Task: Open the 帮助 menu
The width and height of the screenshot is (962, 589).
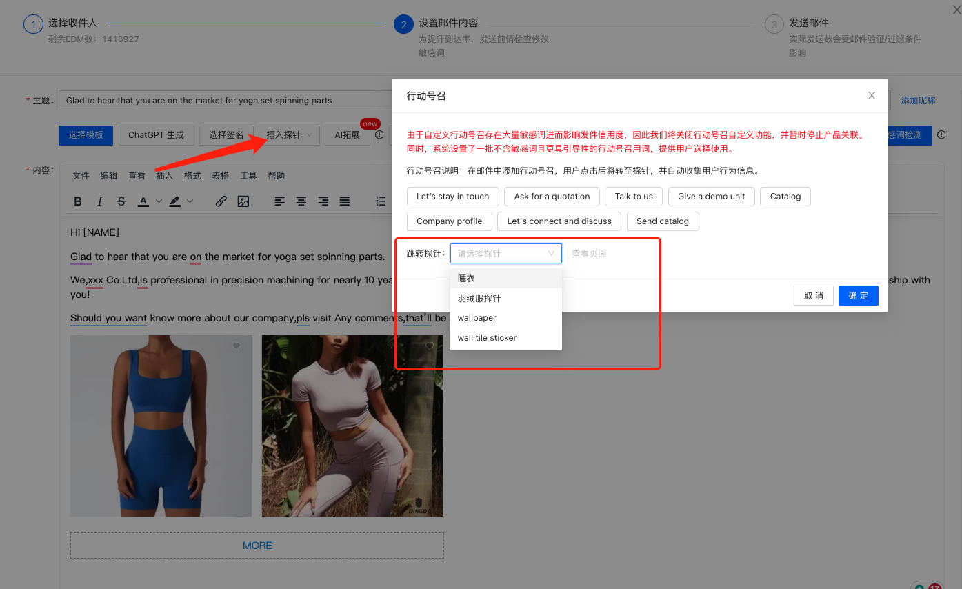Action: pyautogui.click(x=276, y=176)
